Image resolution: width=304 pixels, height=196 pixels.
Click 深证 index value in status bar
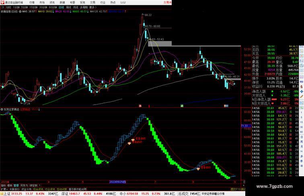click(x=74, y=194)
